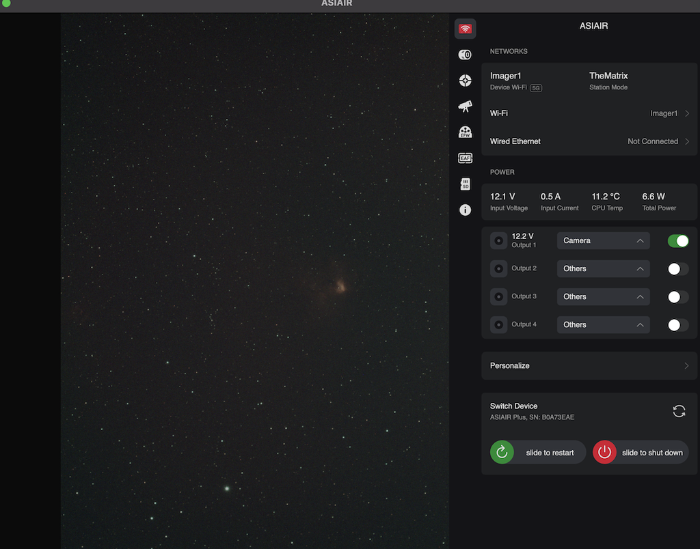The width and height of the screenshot is (700, 549).
Task: Open the guiding settings crosshair icon
Action: tap(465, 81)
